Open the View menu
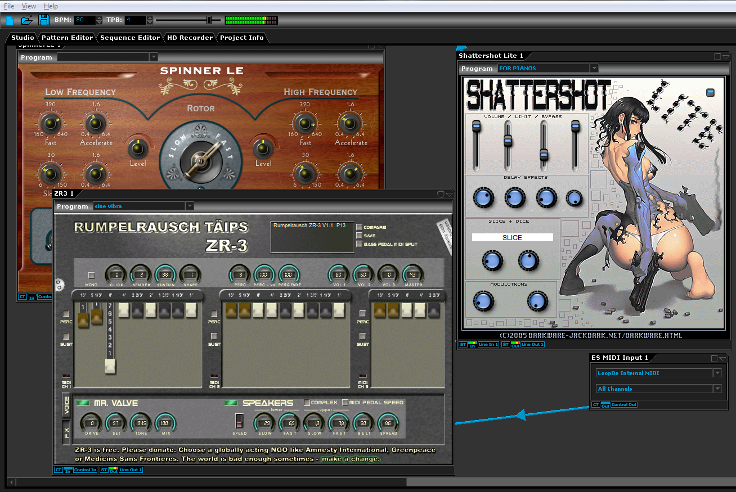Viewport: 736px width, 492px height. pyautogui.click(x=29, y=6)
